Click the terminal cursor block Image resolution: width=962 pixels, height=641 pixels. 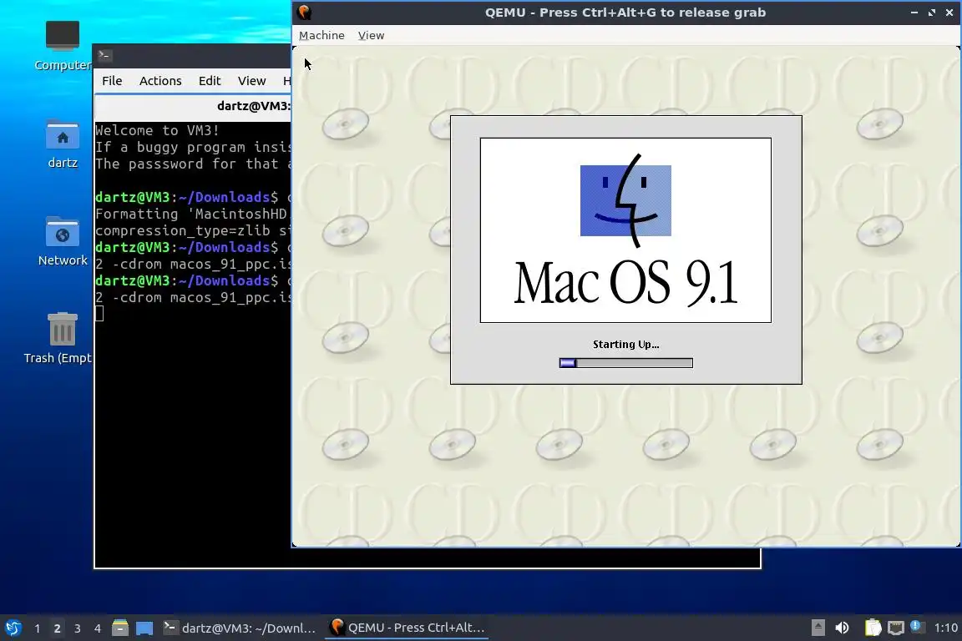(x=99, y=314)
